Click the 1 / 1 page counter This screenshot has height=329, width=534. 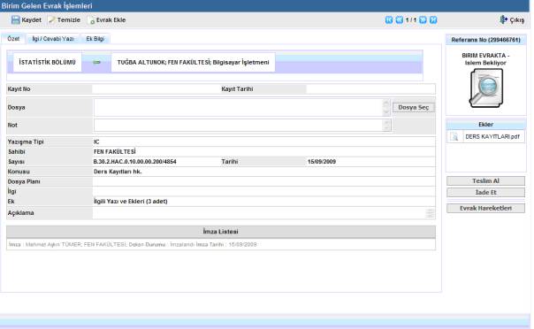tap(411, 20)
